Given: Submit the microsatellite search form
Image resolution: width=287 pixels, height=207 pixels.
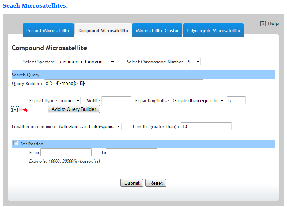Looking at the screenshot, I should [x=132, y=183].
